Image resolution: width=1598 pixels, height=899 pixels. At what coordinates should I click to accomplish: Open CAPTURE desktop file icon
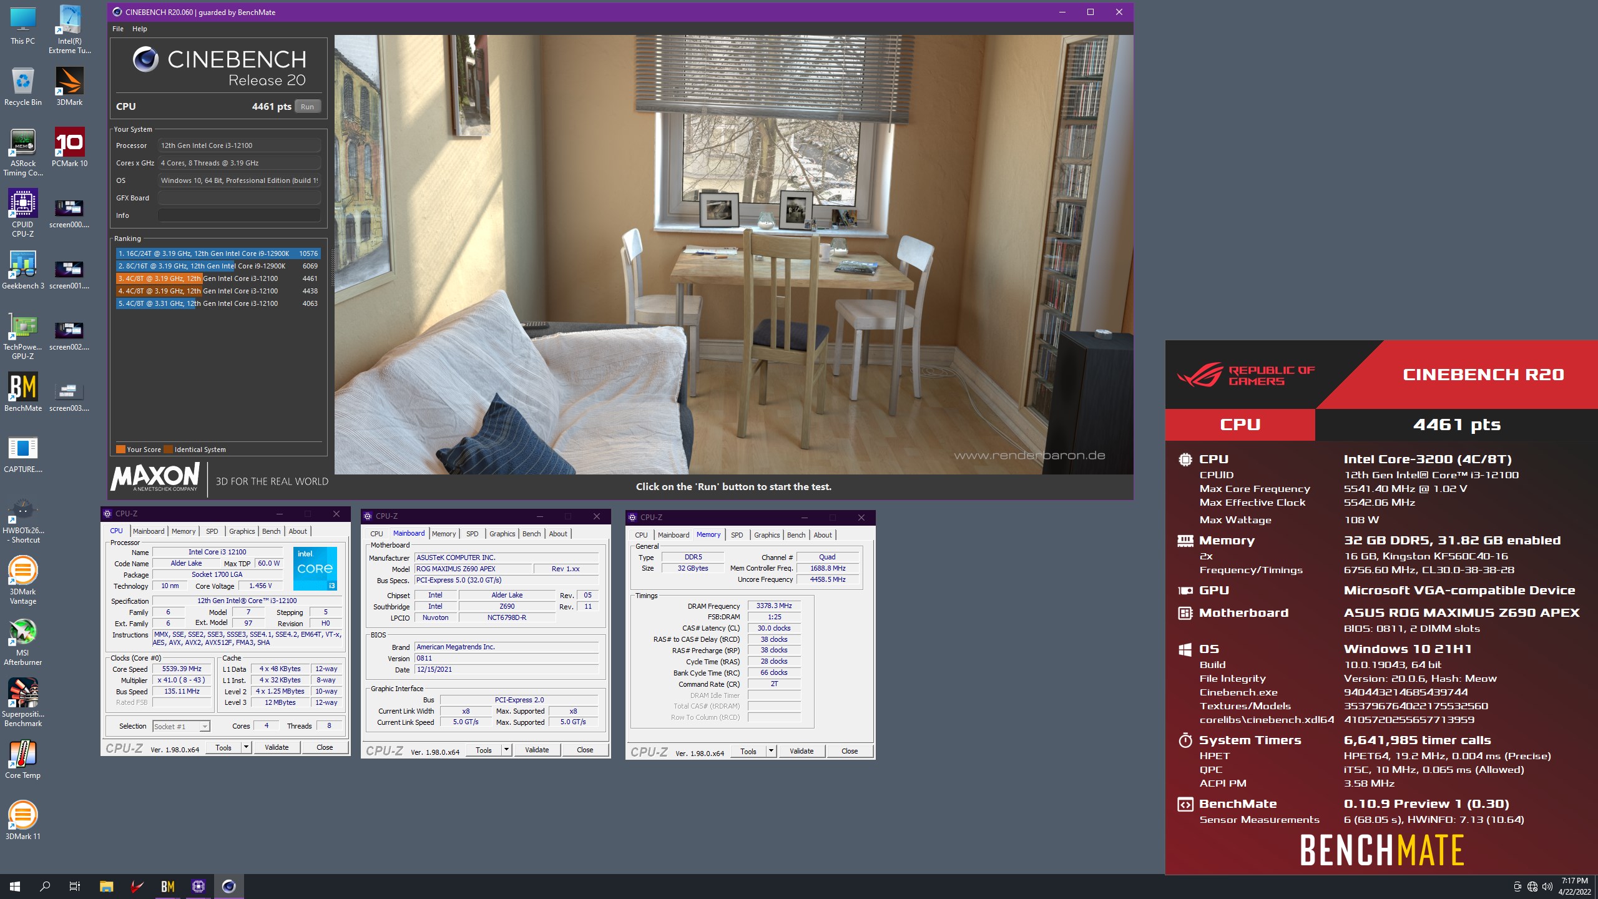click(x=23, y=454)
